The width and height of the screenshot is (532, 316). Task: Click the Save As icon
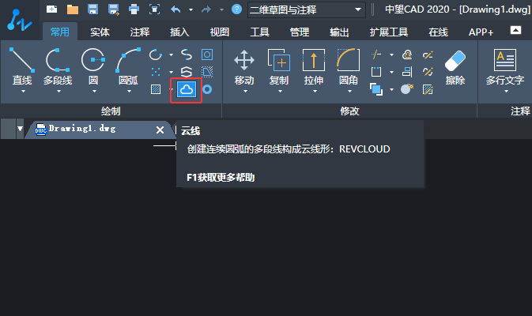[113, 9]
